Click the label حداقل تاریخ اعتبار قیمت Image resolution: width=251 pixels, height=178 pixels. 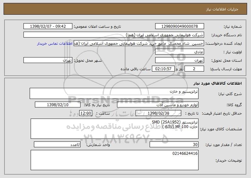pyautogui.click(x=222, y=114)
